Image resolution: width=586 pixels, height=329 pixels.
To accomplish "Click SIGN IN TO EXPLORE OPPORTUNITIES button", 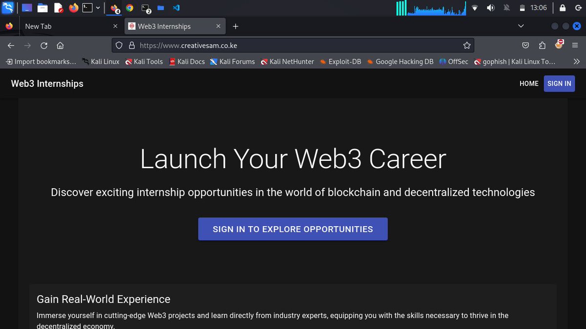I will tap(293, 229).
